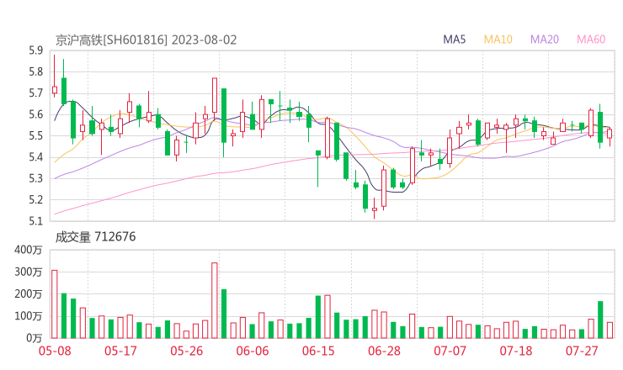Select the lowest candlestick near 5.1

375,209
